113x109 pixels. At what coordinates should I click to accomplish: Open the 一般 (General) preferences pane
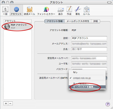tap(5, 11)
